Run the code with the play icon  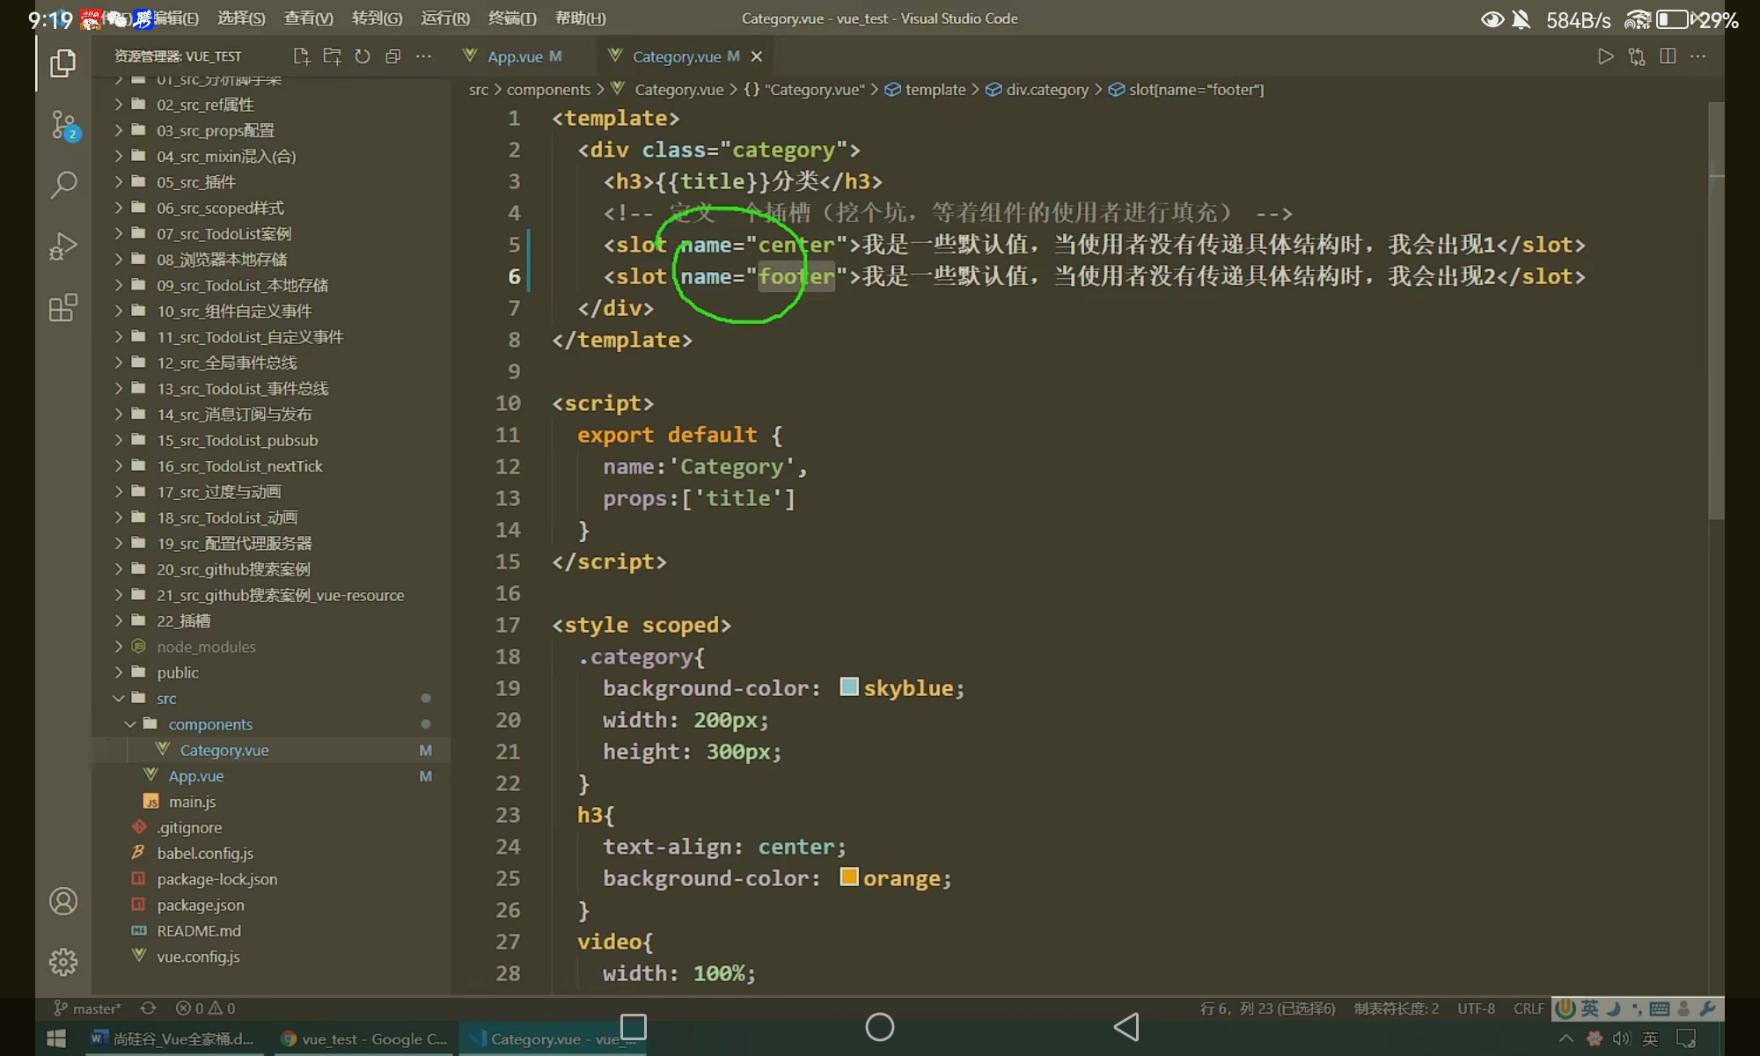pos(1605,56)
